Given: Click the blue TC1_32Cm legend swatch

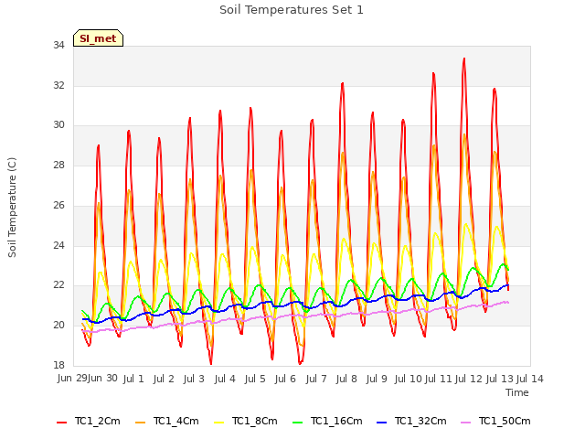Looking at the screenshot, I should tap(382, 423).
